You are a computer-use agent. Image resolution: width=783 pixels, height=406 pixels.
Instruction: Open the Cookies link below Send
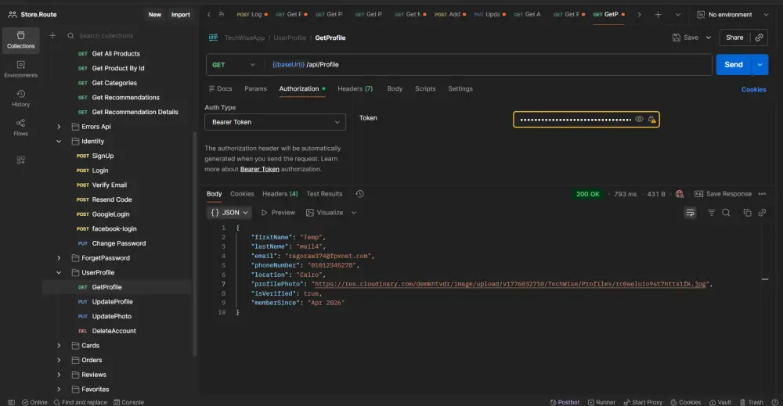(x=753, y=89)
